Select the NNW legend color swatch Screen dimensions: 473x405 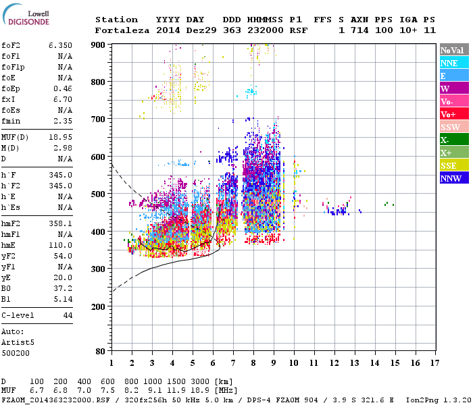(x=454, y=178)
